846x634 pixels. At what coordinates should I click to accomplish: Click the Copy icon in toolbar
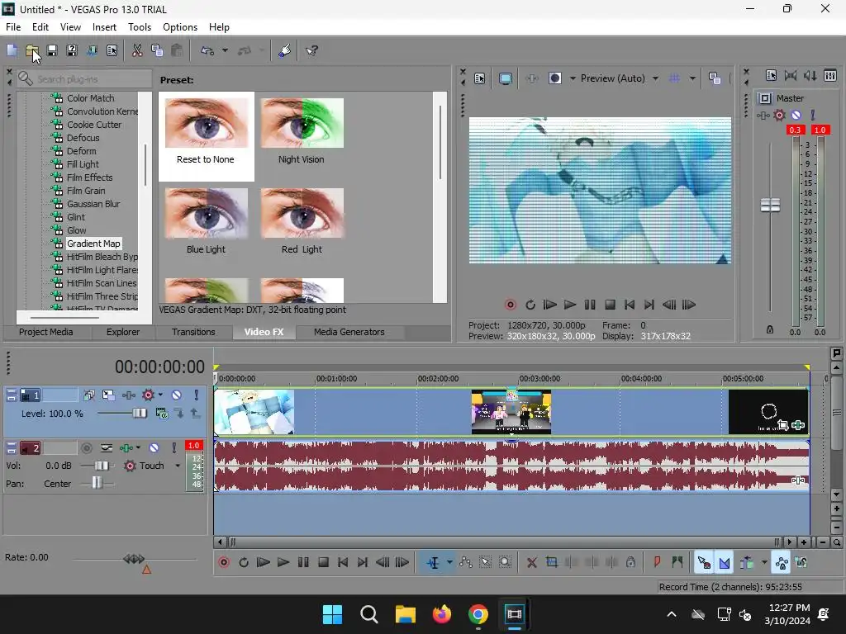pos(157,50)
